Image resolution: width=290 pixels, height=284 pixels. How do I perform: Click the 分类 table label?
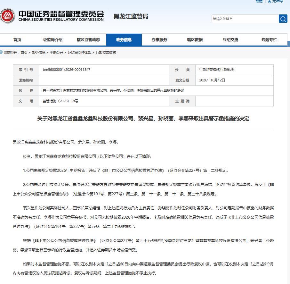tap(182, 70)
